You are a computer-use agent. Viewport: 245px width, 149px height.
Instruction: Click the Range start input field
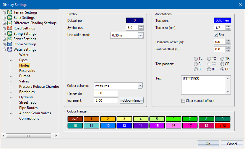106,93
